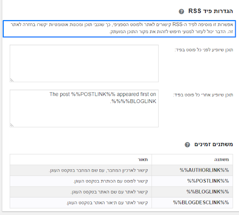Click help icon next to הגדרות פיד RSS heading
The height and width of the screenshot is (215, 239).
[x=182, y=12]
